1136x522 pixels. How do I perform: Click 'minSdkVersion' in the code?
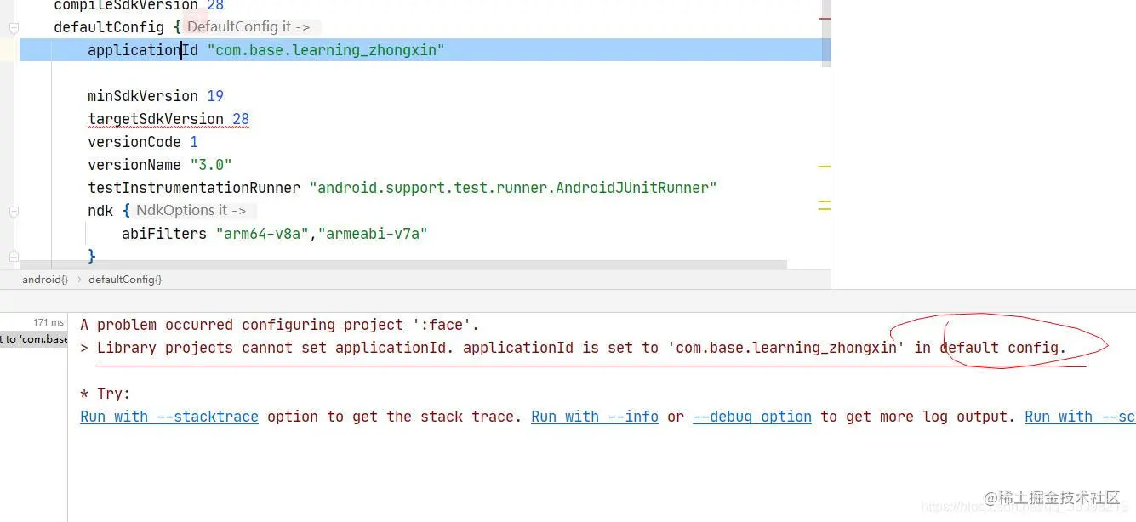click(143, 96)
